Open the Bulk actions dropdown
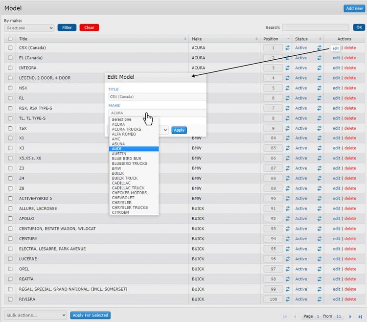 point(35,315)
